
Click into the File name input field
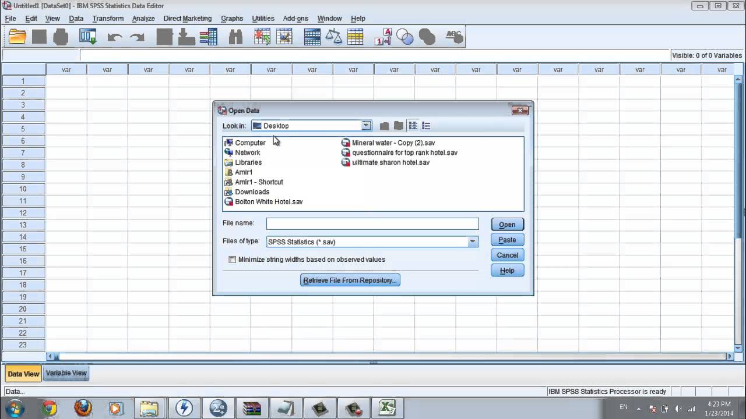(x=372, y=223)
